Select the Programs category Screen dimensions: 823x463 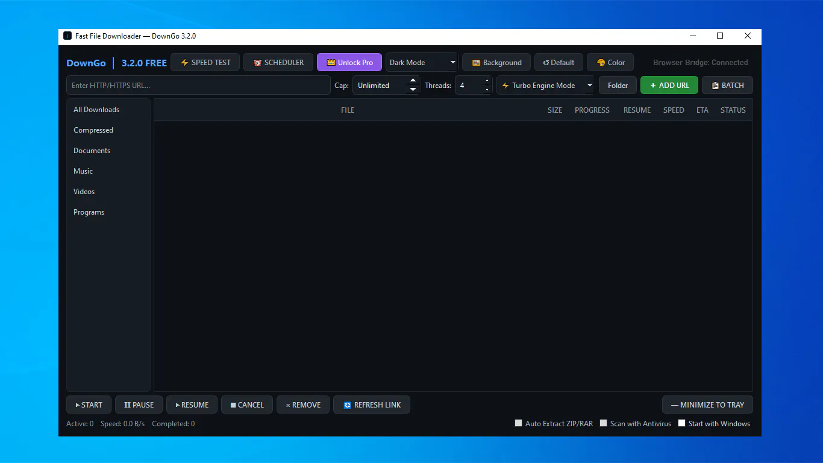(x=108, y=212)
